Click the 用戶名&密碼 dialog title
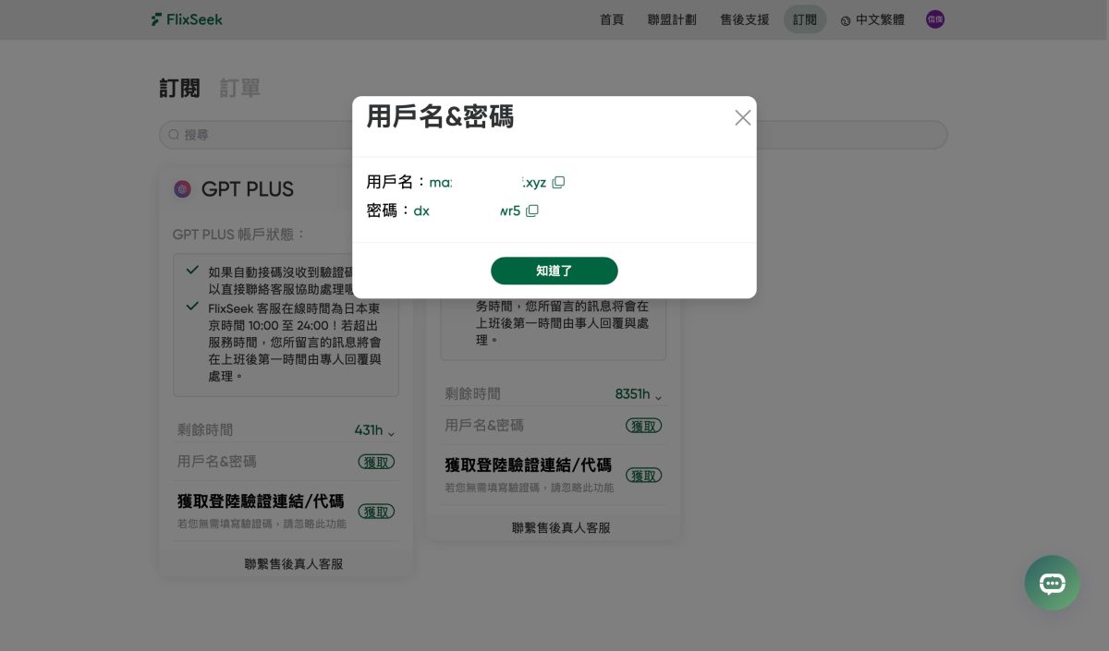1109x651 pixels. [x=440, y=117]
